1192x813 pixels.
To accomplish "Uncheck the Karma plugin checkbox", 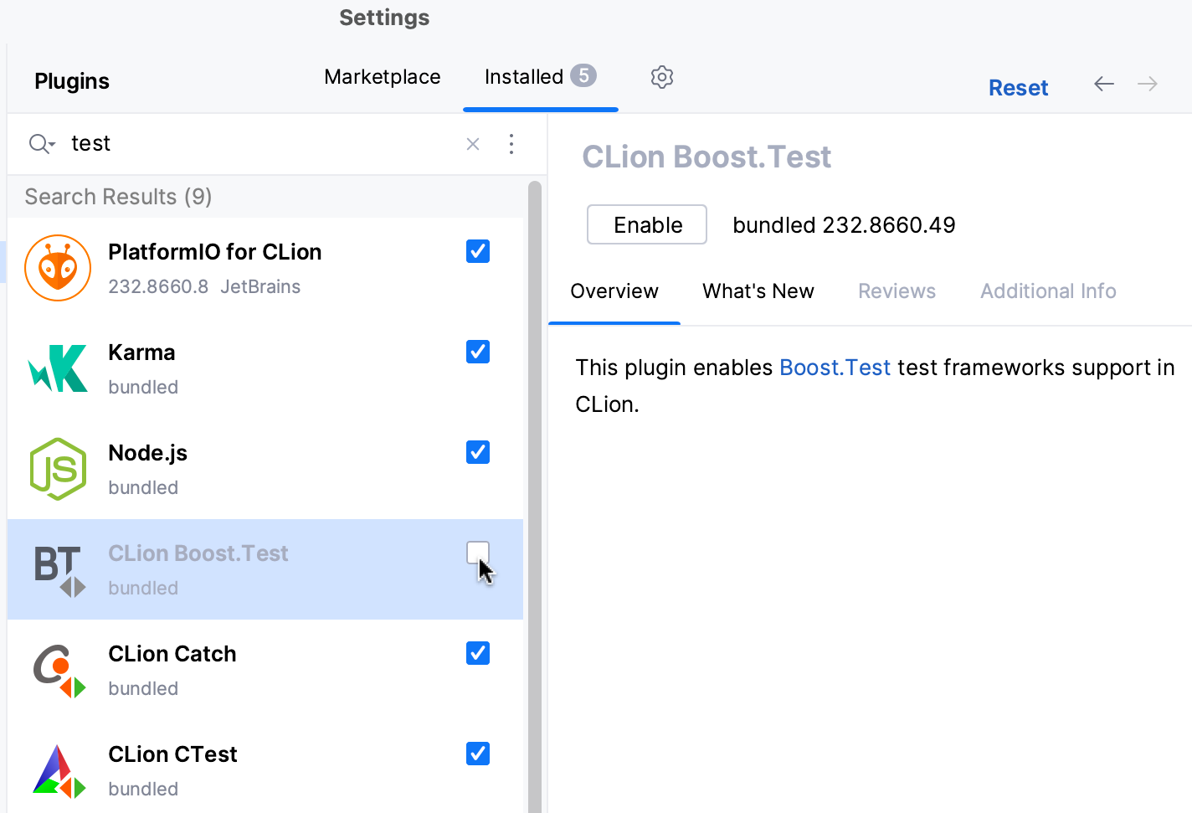I will (x=478, y=352).
